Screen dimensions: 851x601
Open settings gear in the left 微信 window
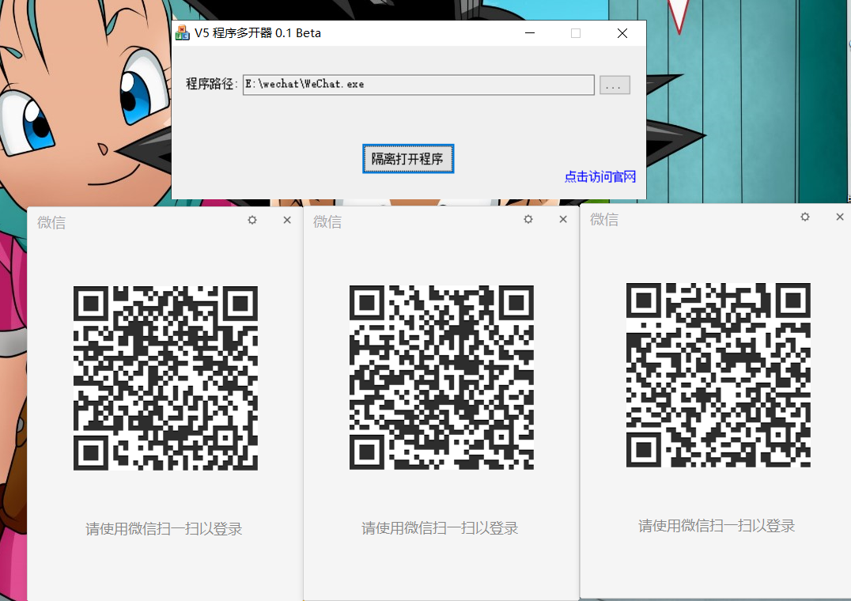click(252, 220)
